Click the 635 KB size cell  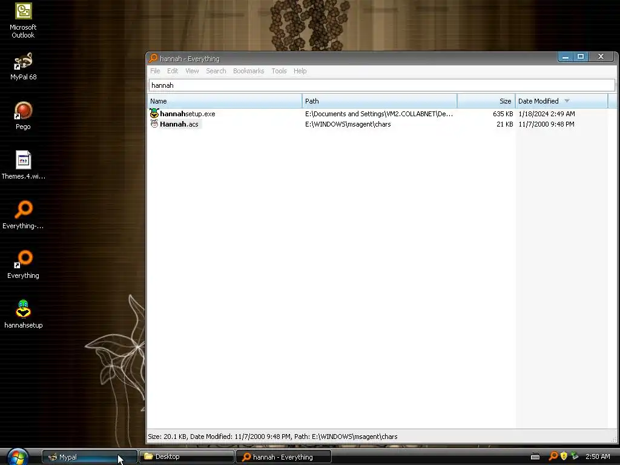pos(503,113)
